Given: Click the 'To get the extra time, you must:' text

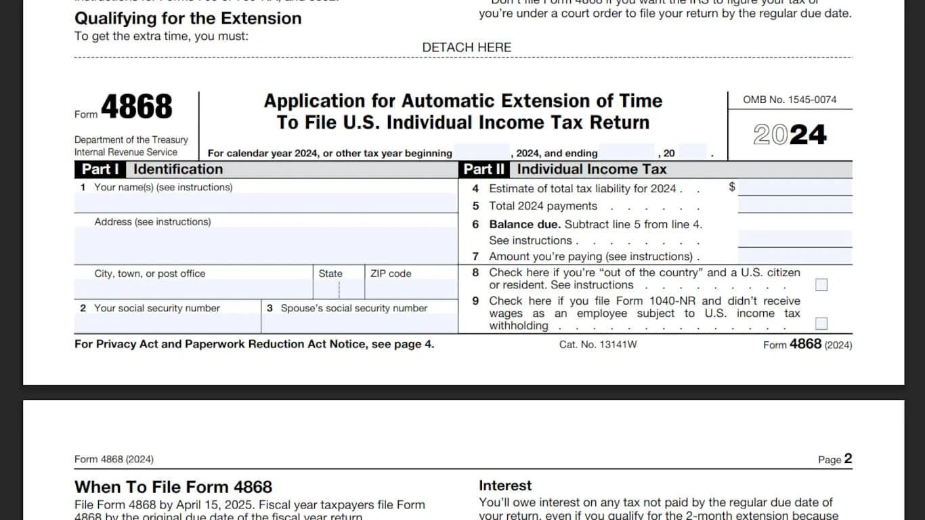Looking at the screenshot, I should pyautogui.click(x=161, y=37).
